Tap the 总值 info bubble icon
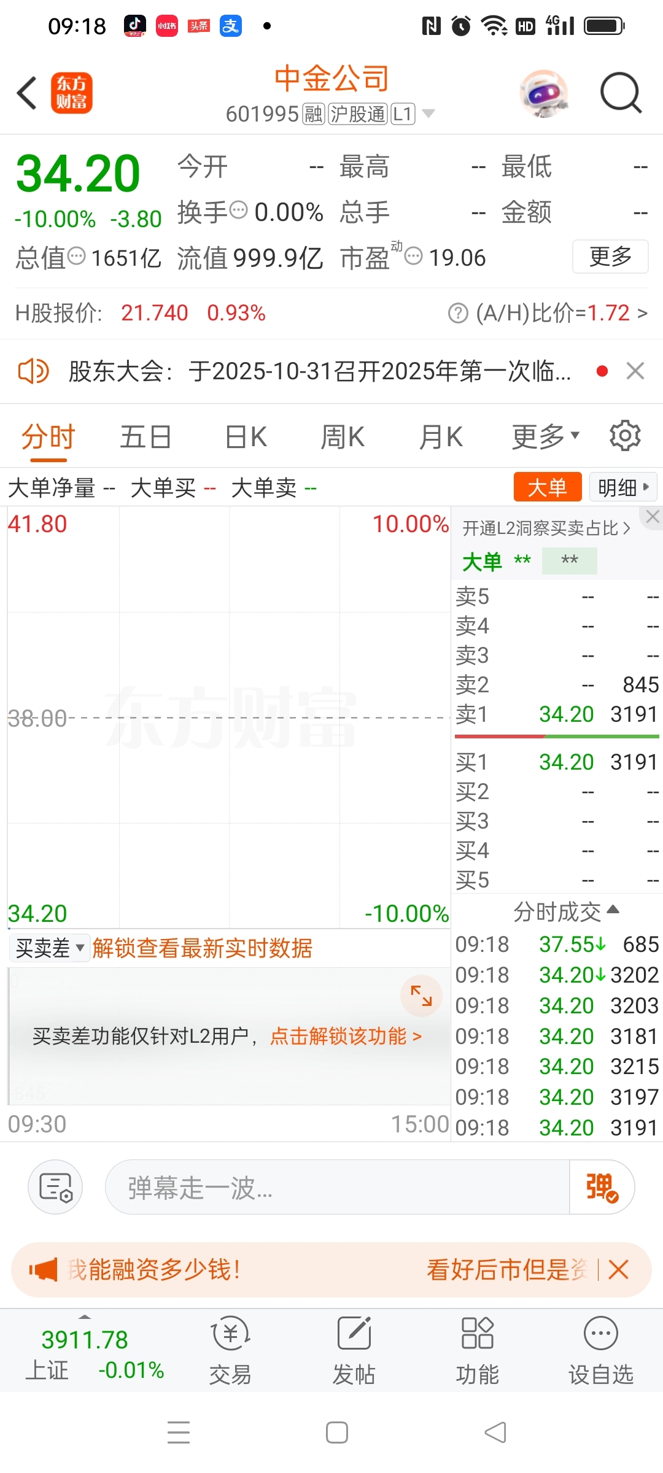 [76, 255]
